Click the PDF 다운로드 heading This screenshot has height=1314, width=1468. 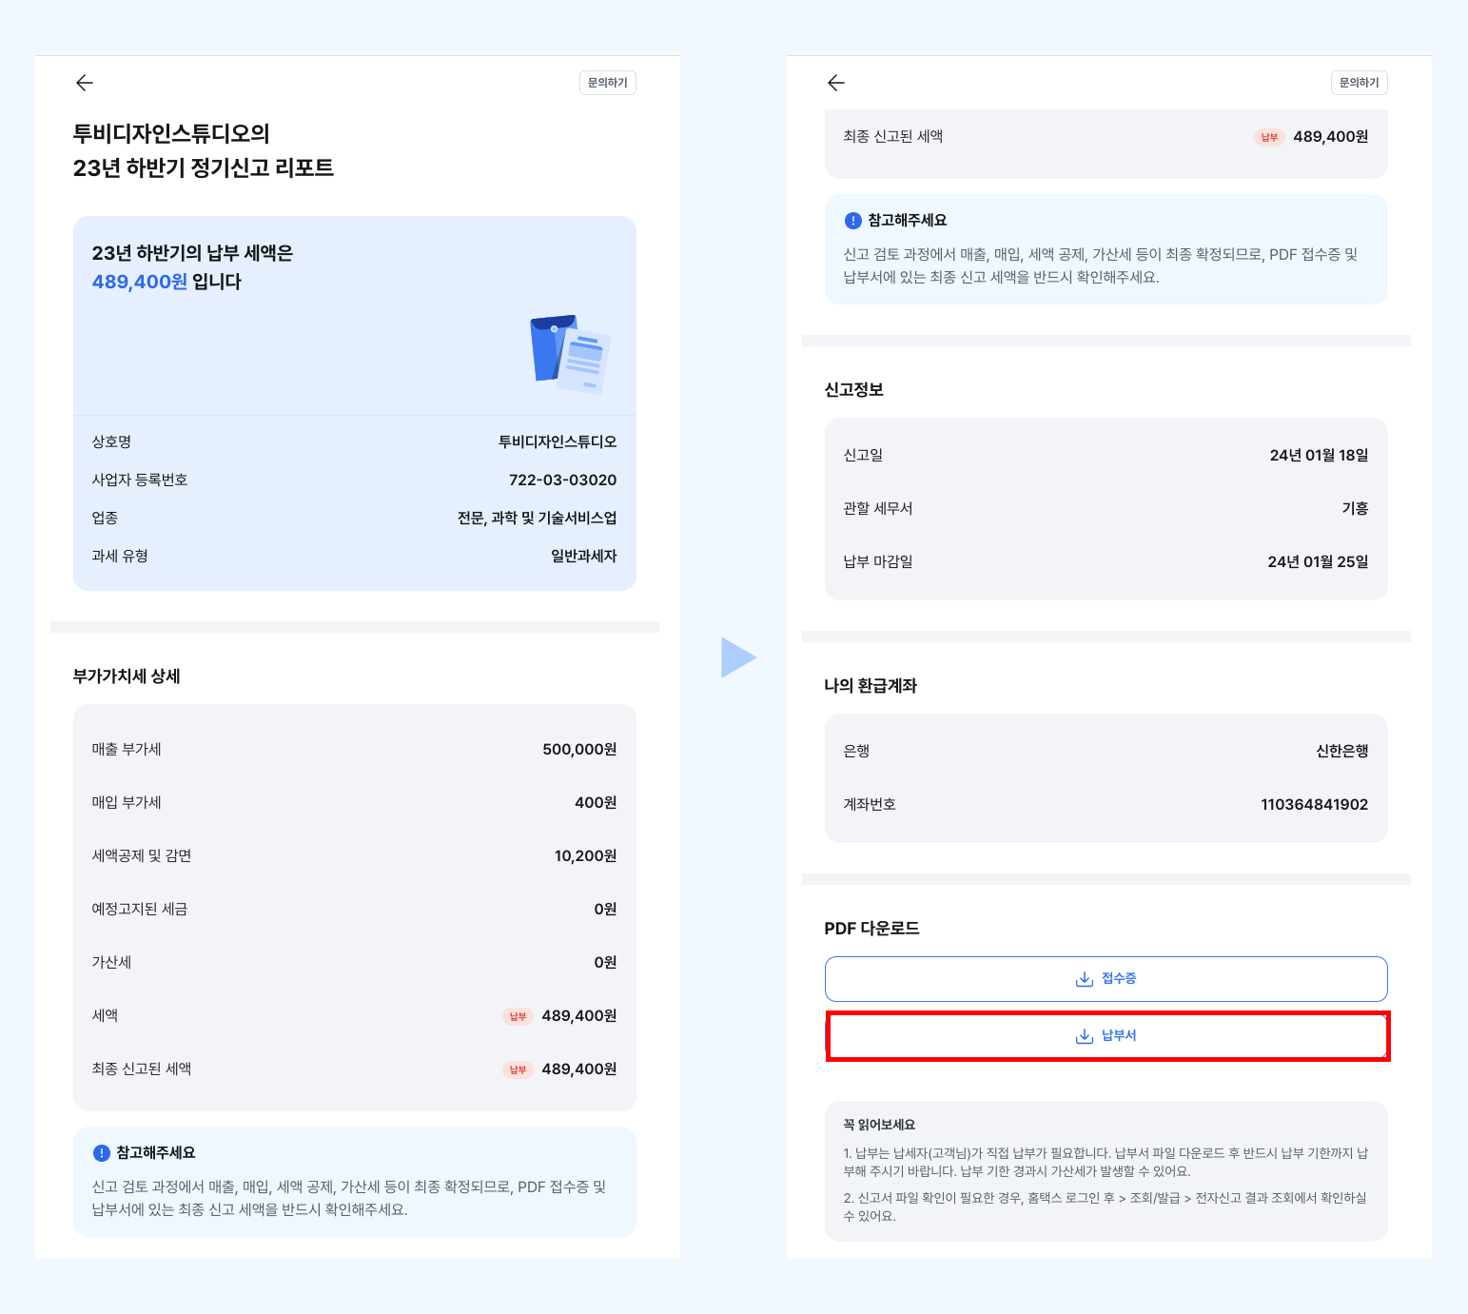point(872,929)
